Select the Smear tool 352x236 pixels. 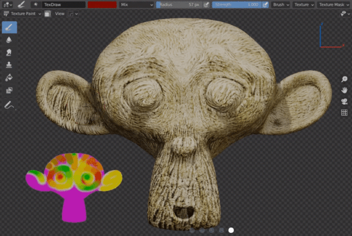[x=9, y=53]
